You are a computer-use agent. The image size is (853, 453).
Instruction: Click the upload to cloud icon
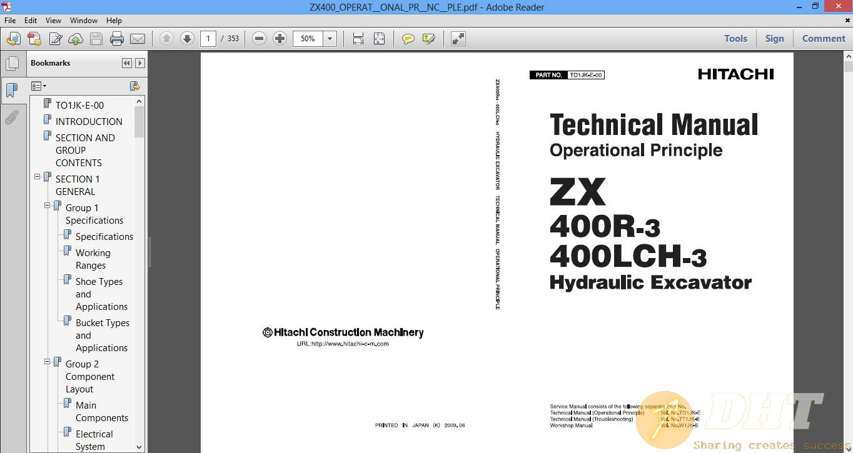click(76, 39)
